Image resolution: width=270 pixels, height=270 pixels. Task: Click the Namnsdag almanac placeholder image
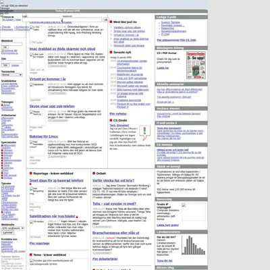tap(194, 212)
